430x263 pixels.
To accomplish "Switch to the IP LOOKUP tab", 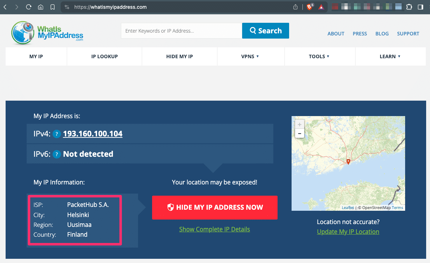I will 104,56.
